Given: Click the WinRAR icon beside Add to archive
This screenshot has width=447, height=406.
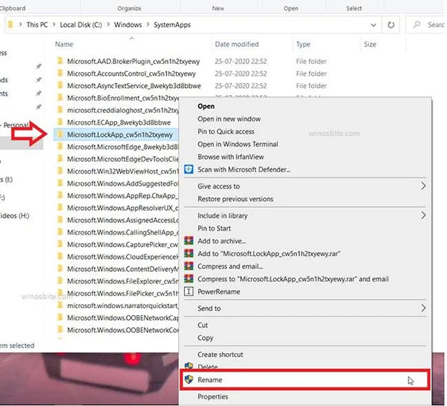Looking at the screenshot, I should [188, 241].
